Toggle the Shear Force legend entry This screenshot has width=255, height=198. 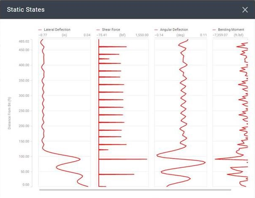click(111, 30)
